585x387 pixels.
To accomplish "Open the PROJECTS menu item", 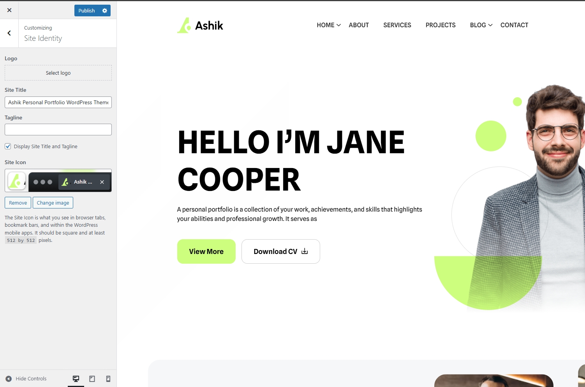I will click(x=441, y=25).
